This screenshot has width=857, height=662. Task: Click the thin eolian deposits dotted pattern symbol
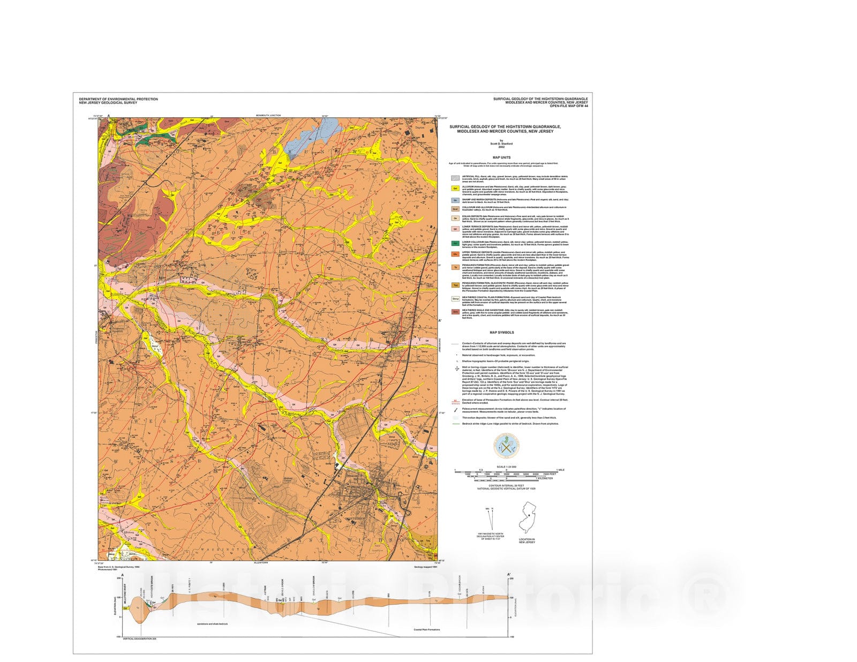click(x=455, y=417)
